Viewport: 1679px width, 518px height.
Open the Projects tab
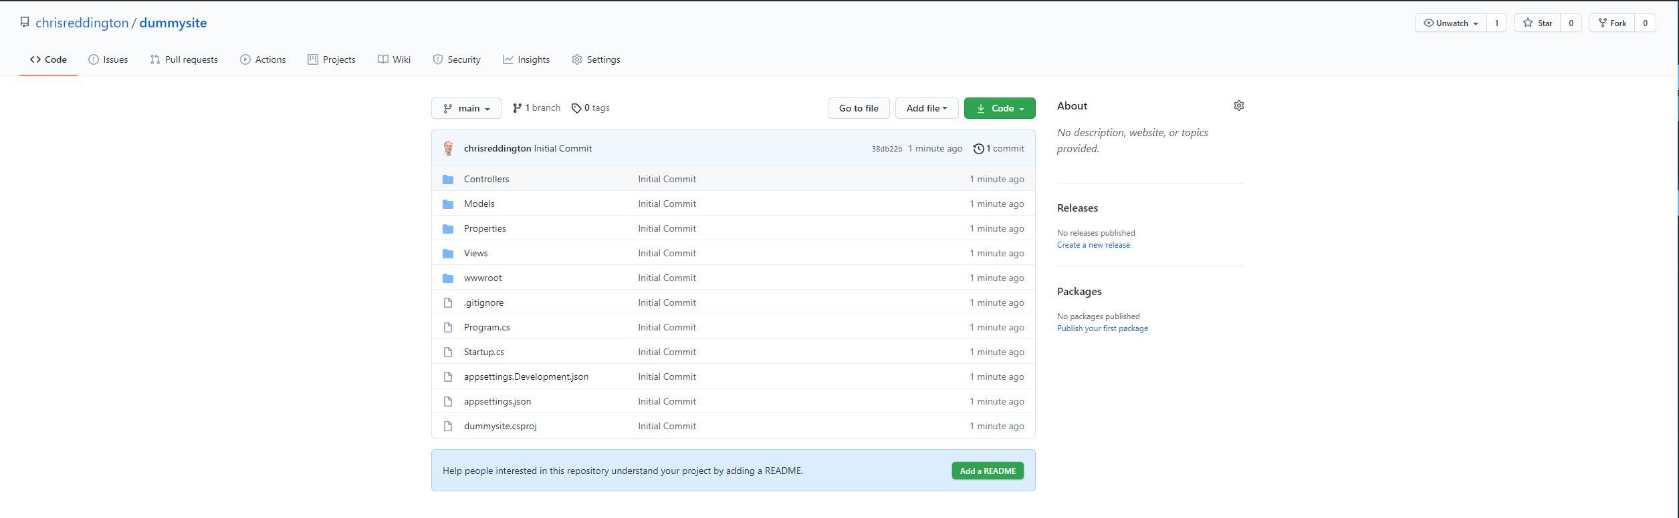[332, 59]
